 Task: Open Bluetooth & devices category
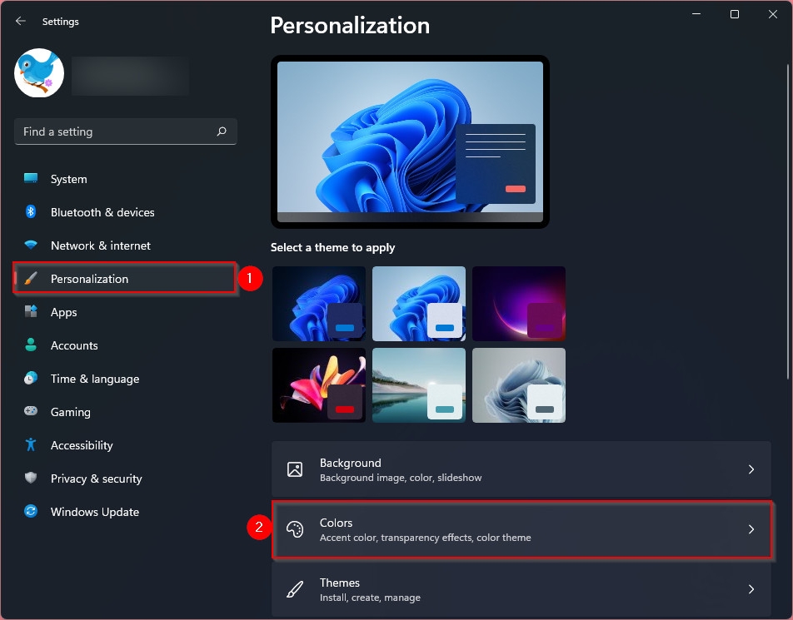[x=126, y=212]
